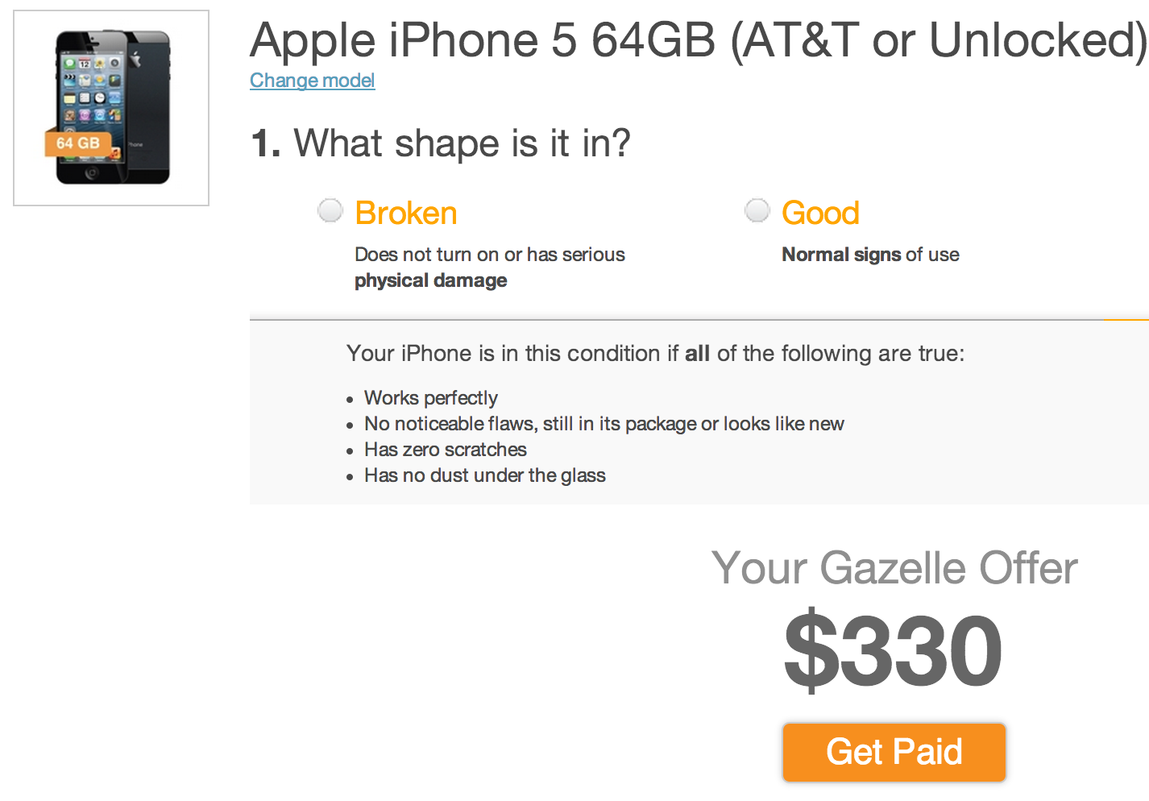Click the "No noticeable flaws" bullet item
Screen dimensions: 1149x801
(604, 424)
